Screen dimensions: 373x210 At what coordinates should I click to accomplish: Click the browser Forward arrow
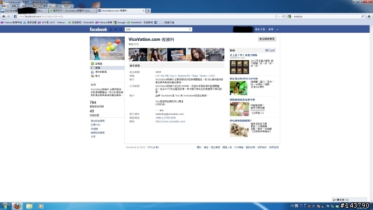click(x=9, y=16)
